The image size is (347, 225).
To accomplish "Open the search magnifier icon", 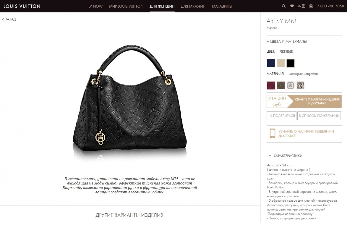I will [284, 6].
